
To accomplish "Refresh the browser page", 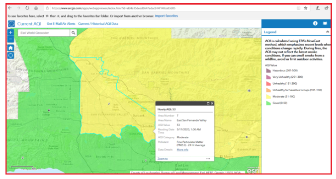I will click(x=27, y=8).
